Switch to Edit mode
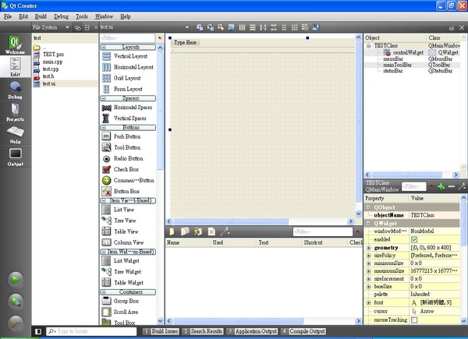Screen dimensions: 468x339 [15, 66]
